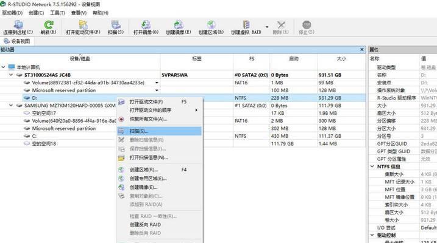Image resolution: width=437 pixels, height=243 pixels.
Task: Collapse the Drive Control (驱动控制) property group
Action: point(372,235)
